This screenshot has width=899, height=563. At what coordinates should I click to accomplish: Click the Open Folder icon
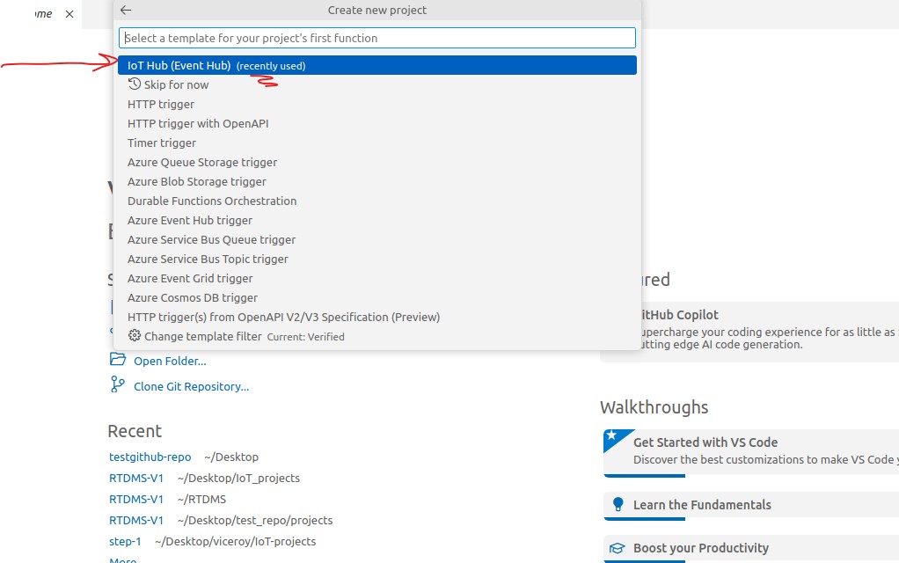click(118, 360)
